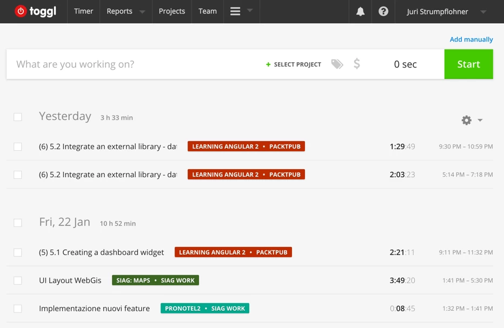Open the Juri Strumpflohner user dropdown arrow
The image size is (504, 328).
tap(483, 12)
